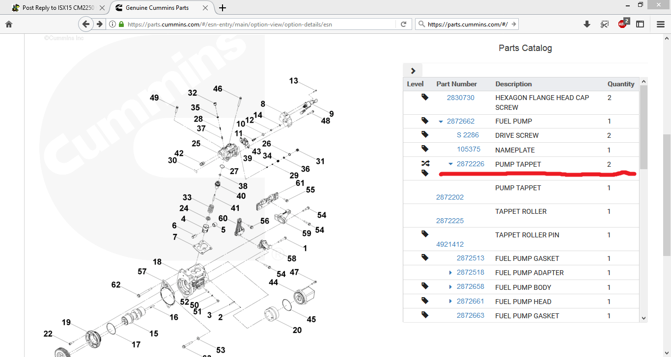Click tag icon in FUEL PUMP BODY row
This screenshot has width=671, height=357.
[x=425, y=286]
